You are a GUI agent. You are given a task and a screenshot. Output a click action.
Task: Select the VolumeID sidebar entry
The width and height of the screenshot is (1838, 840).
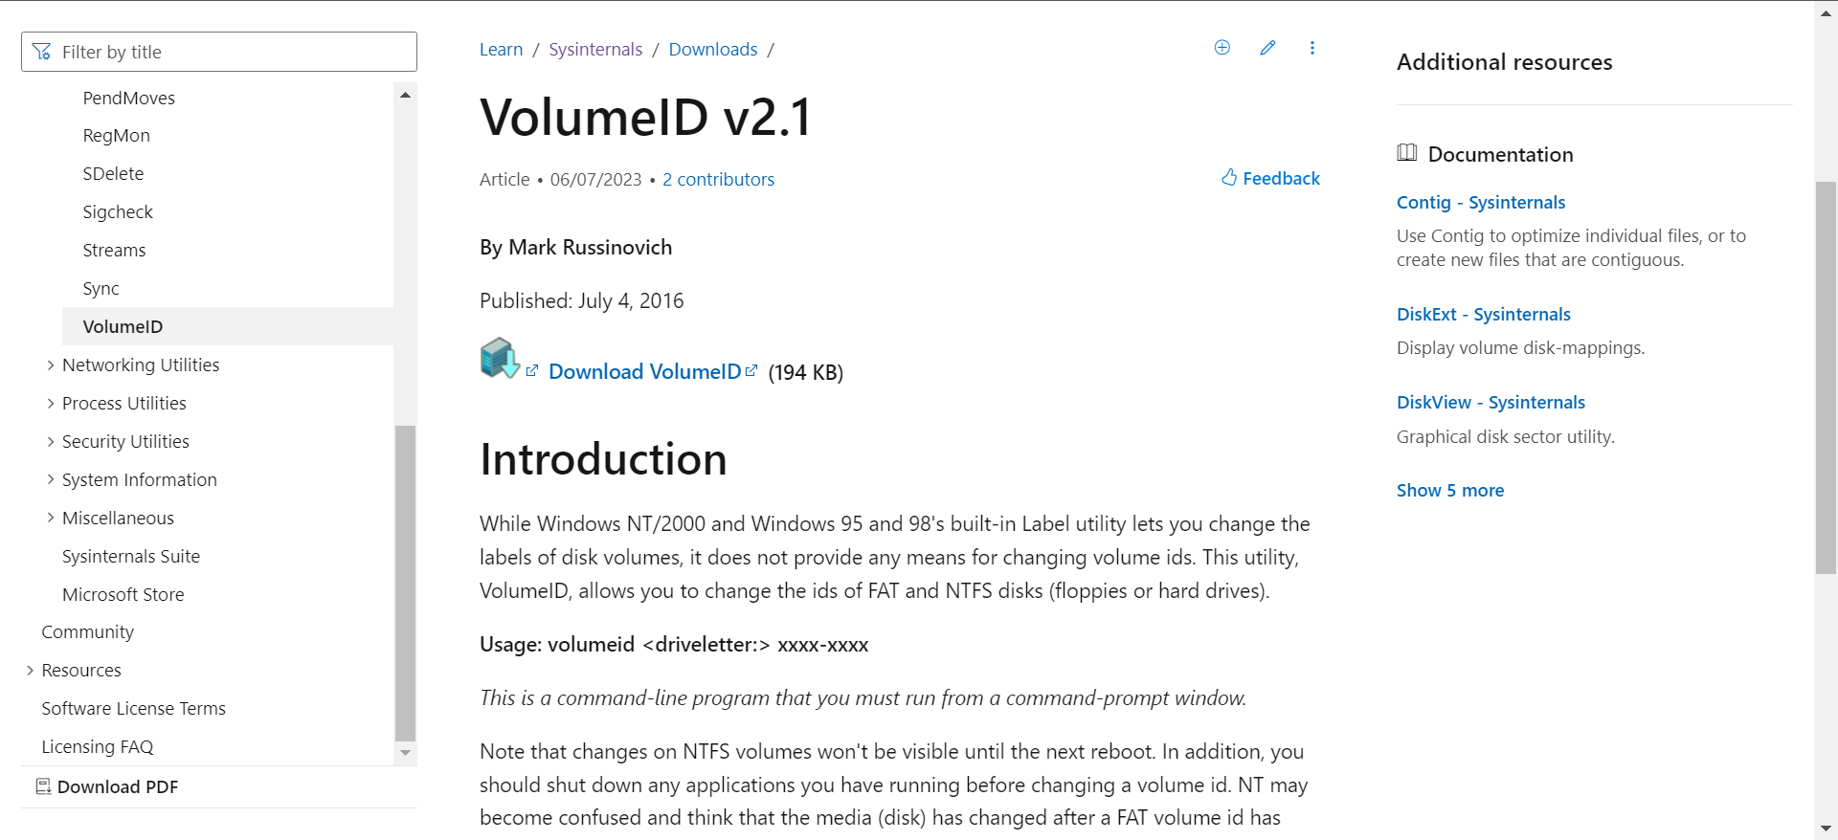click(228, 326)
